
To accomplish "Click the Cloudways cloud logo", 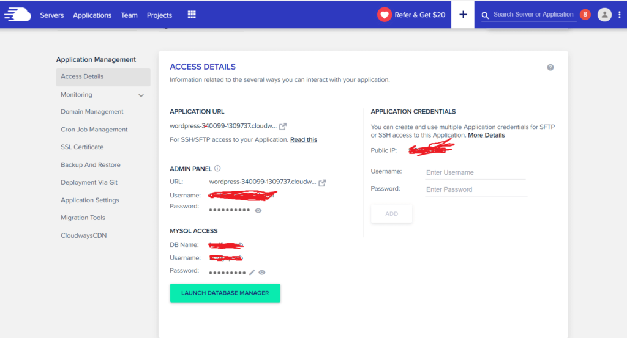I will click(x=17, y=15).
